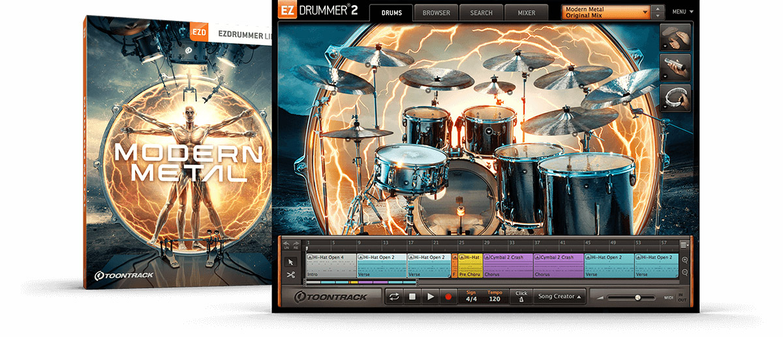The height and width of the screenshot is (337, 783).
Task: Click the tambourine percussion pad
Action: point(676,97)
